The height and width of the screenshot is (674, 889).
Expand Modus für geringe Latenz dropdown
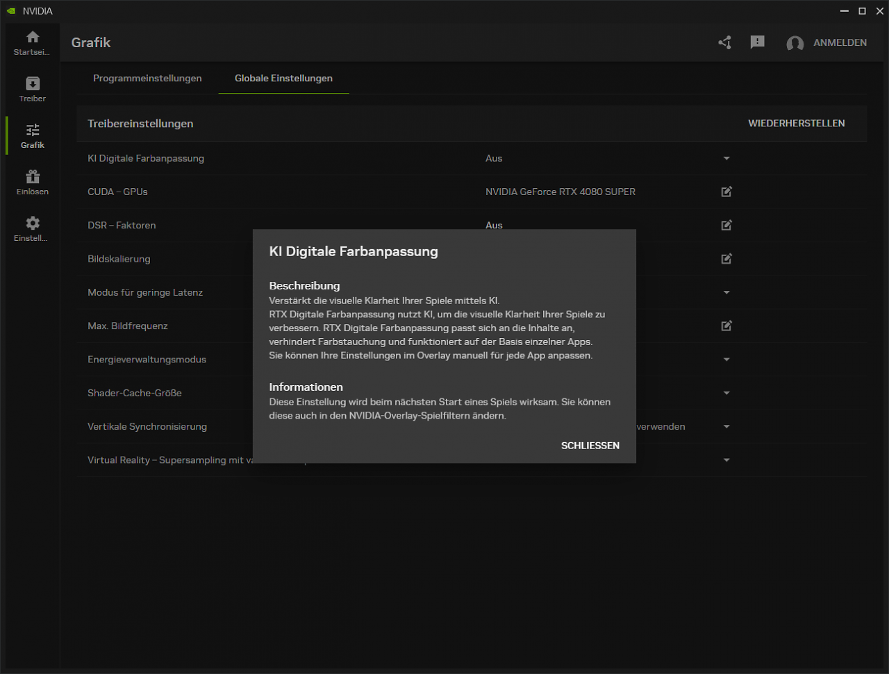[x=726, y=292]
